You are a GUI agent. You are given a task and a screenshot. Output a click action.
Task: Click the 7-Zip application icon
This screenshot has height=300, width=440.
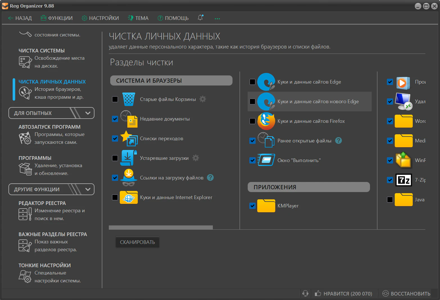point(403,180)
